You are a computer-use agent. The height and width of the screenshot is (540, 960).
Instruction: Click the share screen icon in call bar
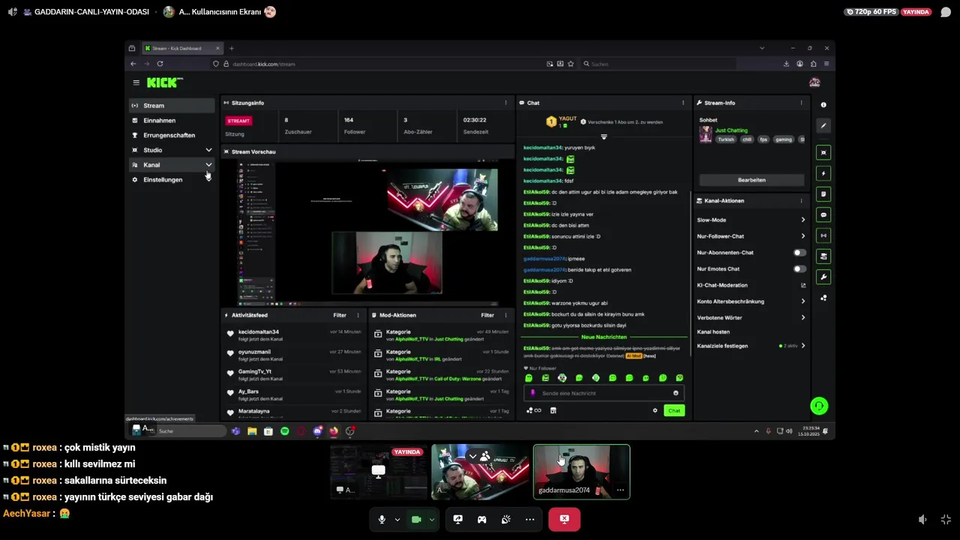pos(457,519)
